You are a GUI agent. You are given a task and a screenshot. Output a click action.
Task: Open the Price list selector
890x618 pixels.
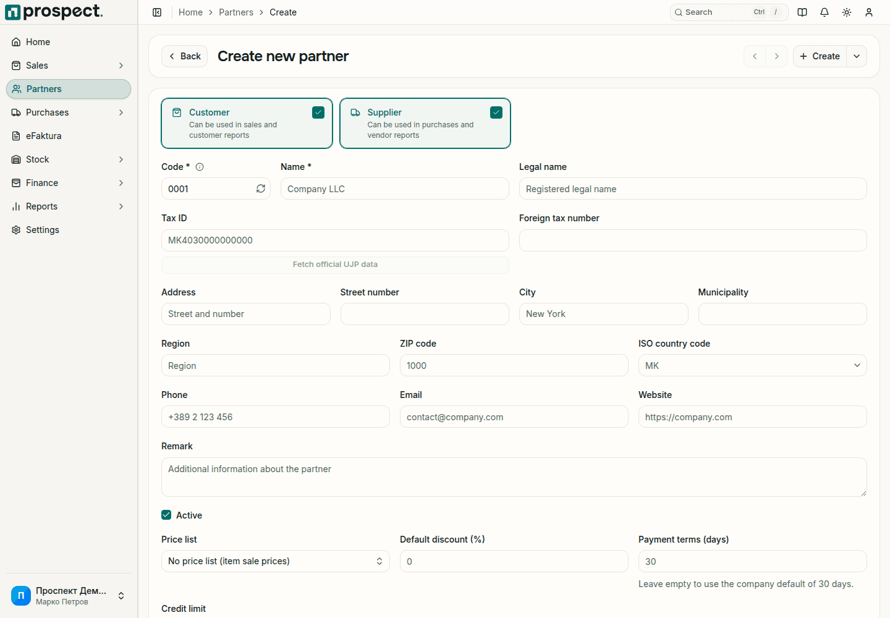point(276,561)
